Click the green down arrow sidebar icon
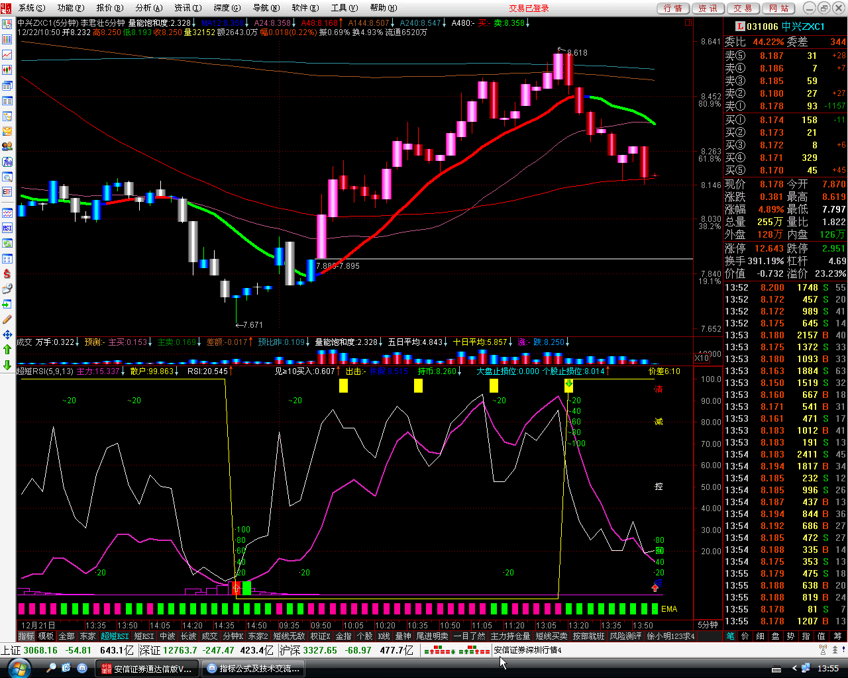The width and height of the screenshot is (848, 678). [7, 365]
